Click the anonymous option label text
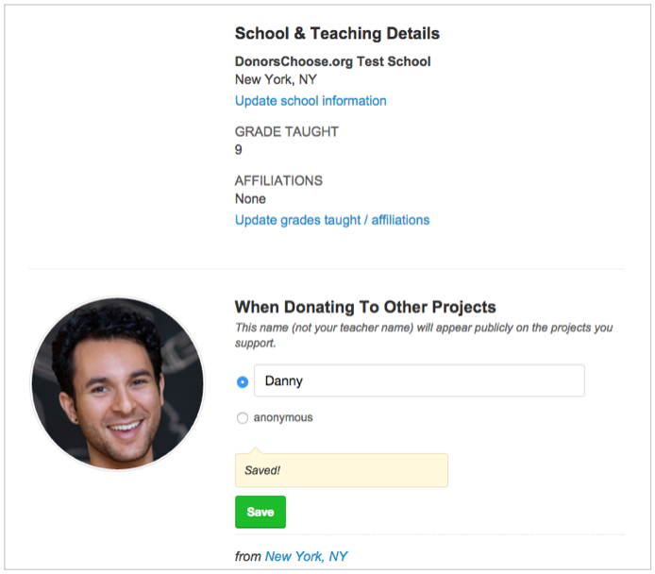Image resolution: width=655 pixels, height=574 pixels. (x=283, y=418)
